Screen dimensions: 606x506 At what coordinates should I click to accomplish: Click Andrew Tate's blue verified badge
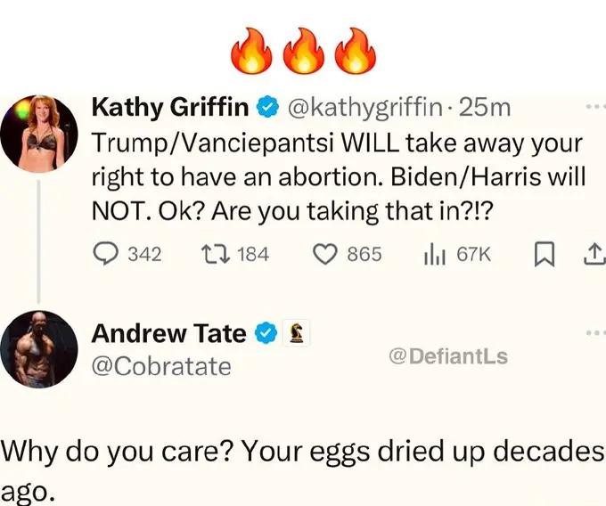coord(264,334)
